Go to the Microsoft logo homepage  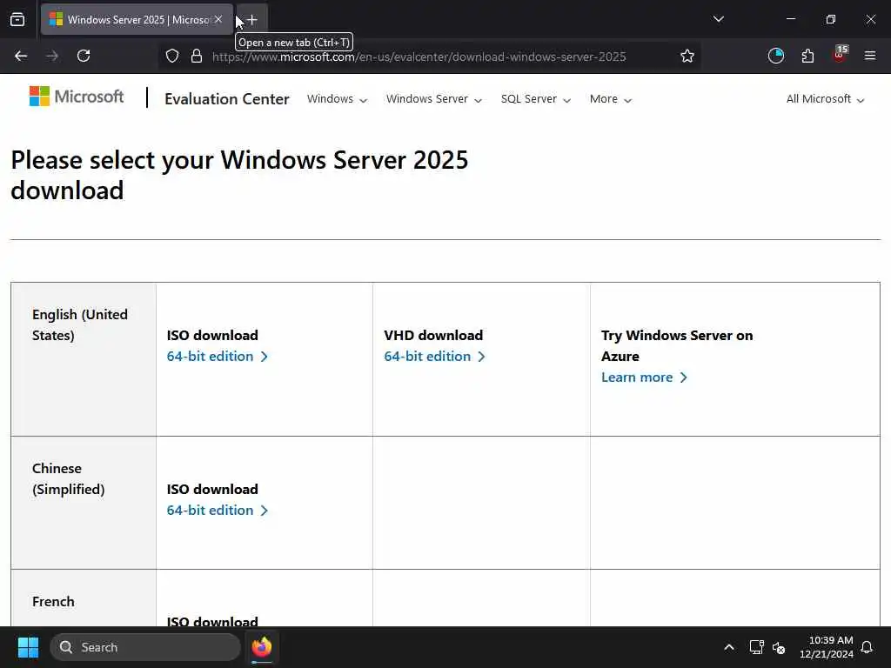coord(77,97)
